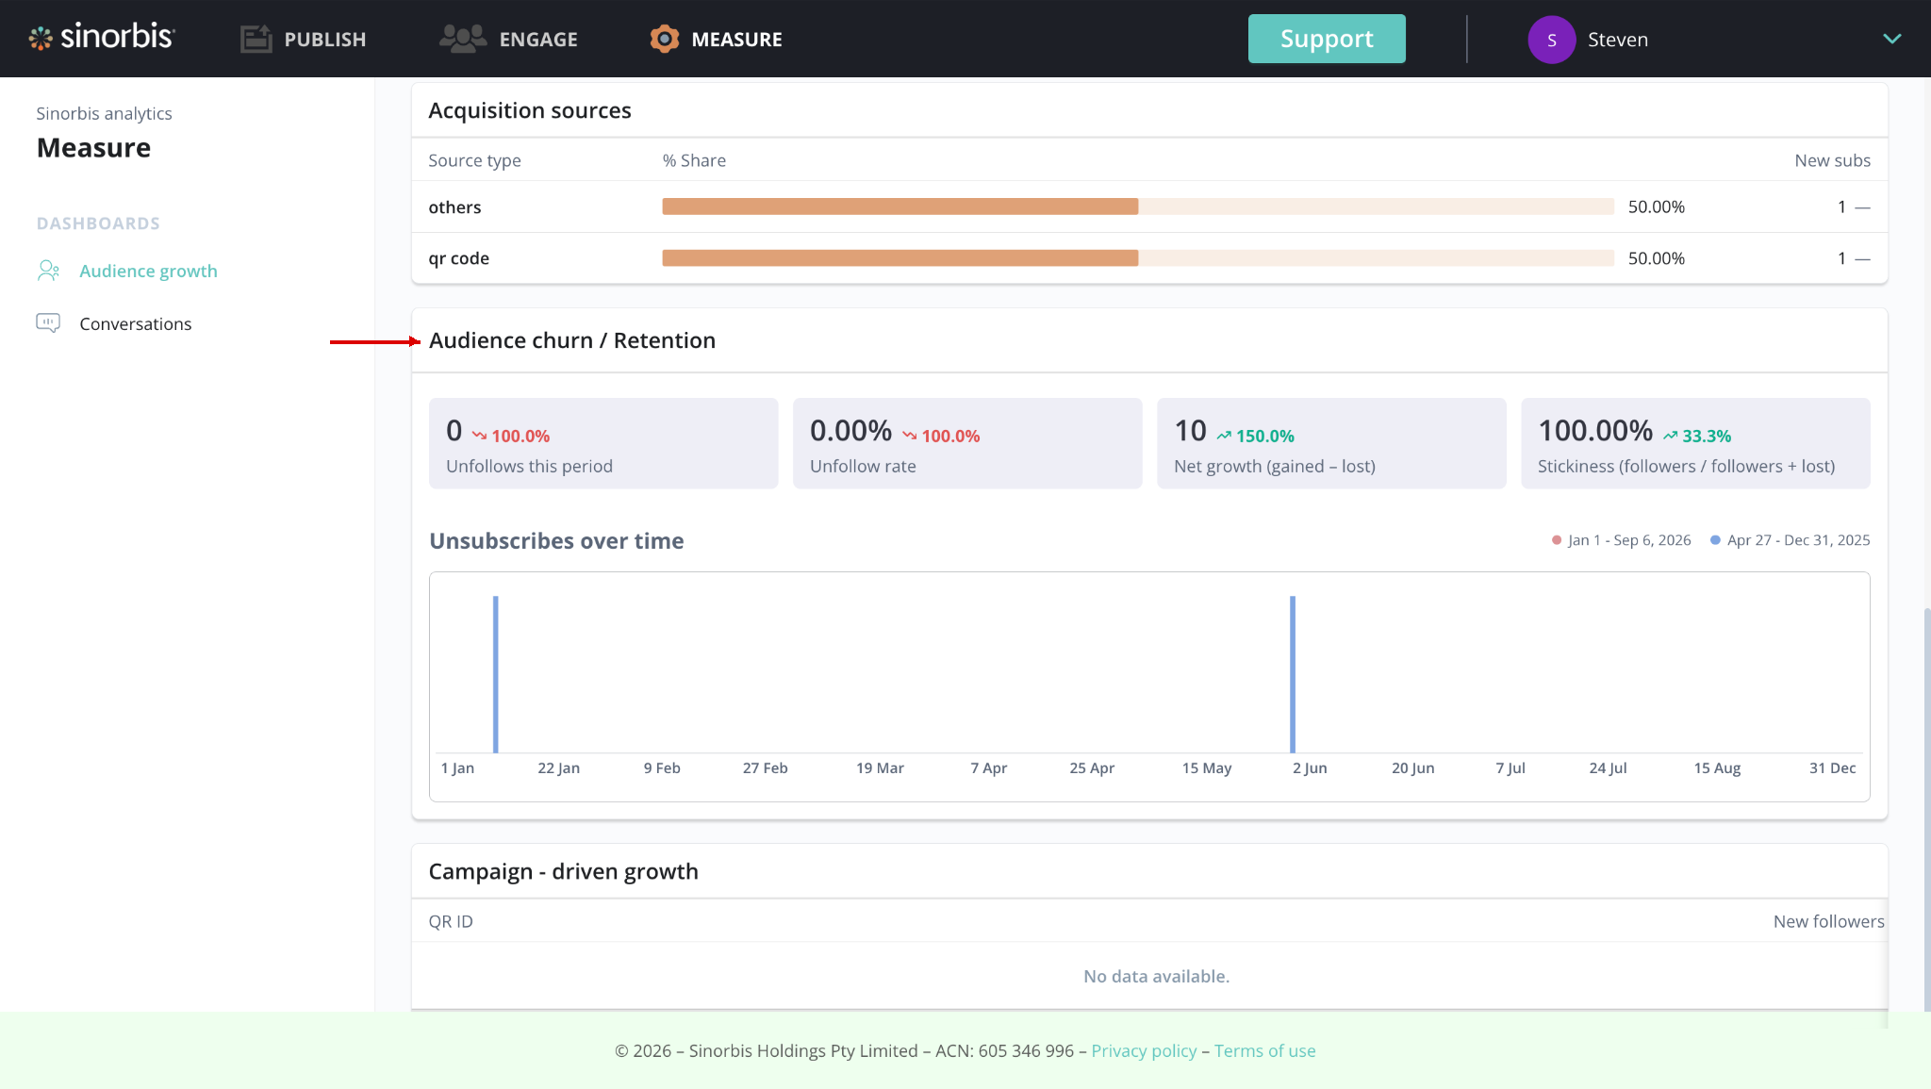Open the Conversations dashboard
The height and width of the screenshot is (1089, 1931).
135,323
